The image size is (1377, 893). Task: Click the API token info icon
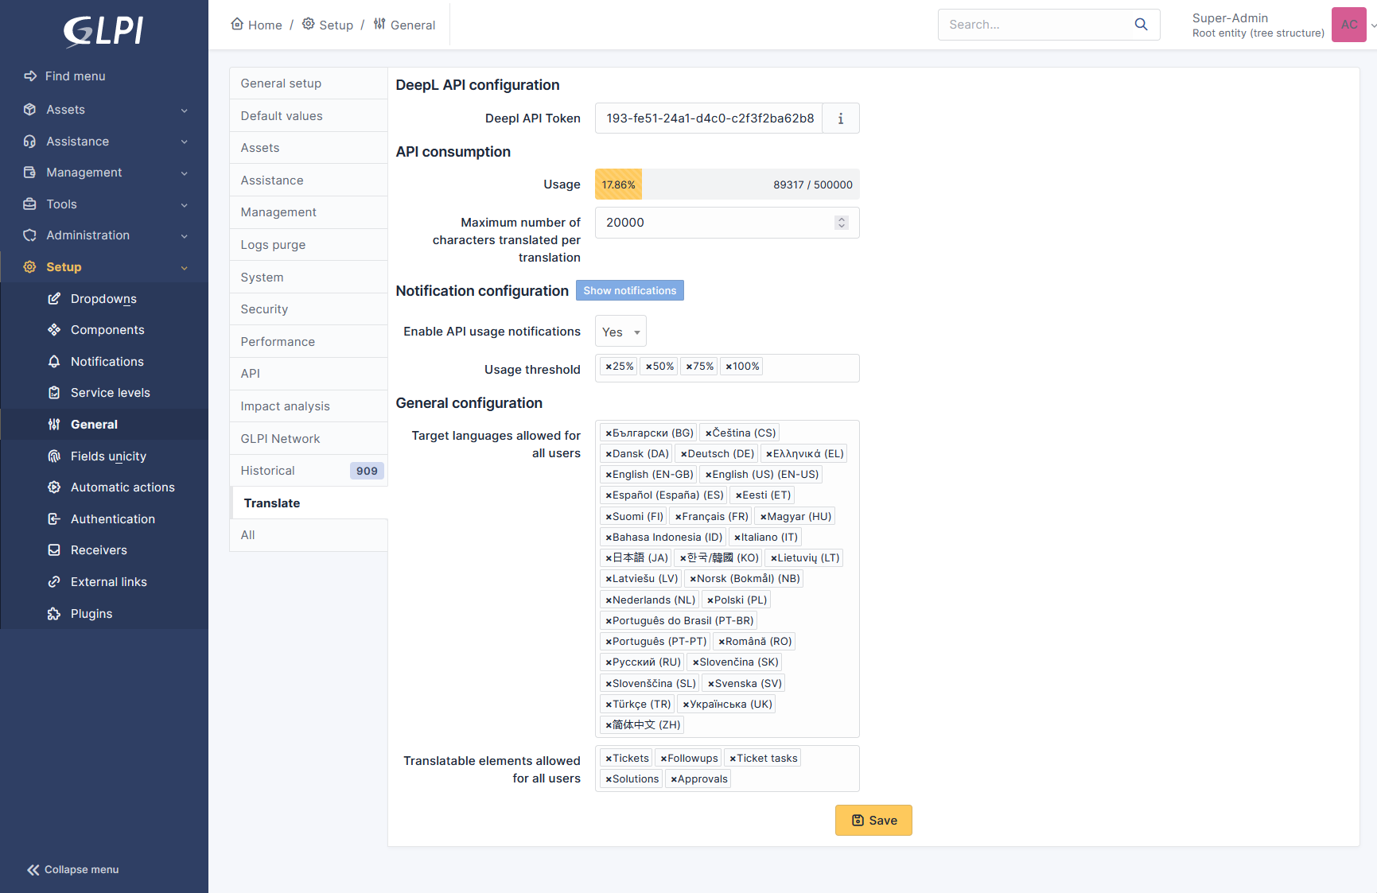coord(841,118)
